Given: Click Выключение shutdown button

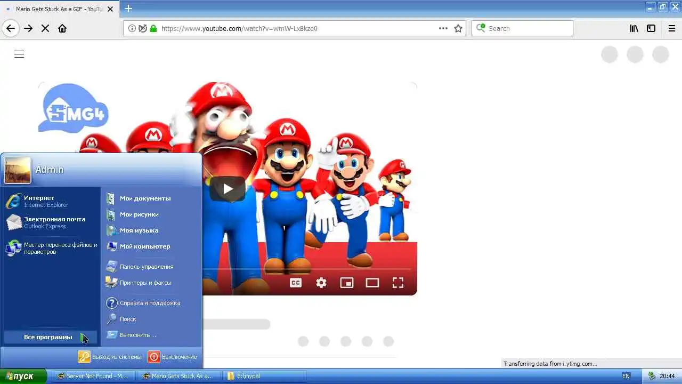Looking at the screenshot, I should (173, 357).
